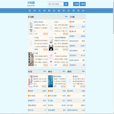Click More+ in the panel with the purple-haired girl cover
Screen dimensions: 114x114
[45, 71]
